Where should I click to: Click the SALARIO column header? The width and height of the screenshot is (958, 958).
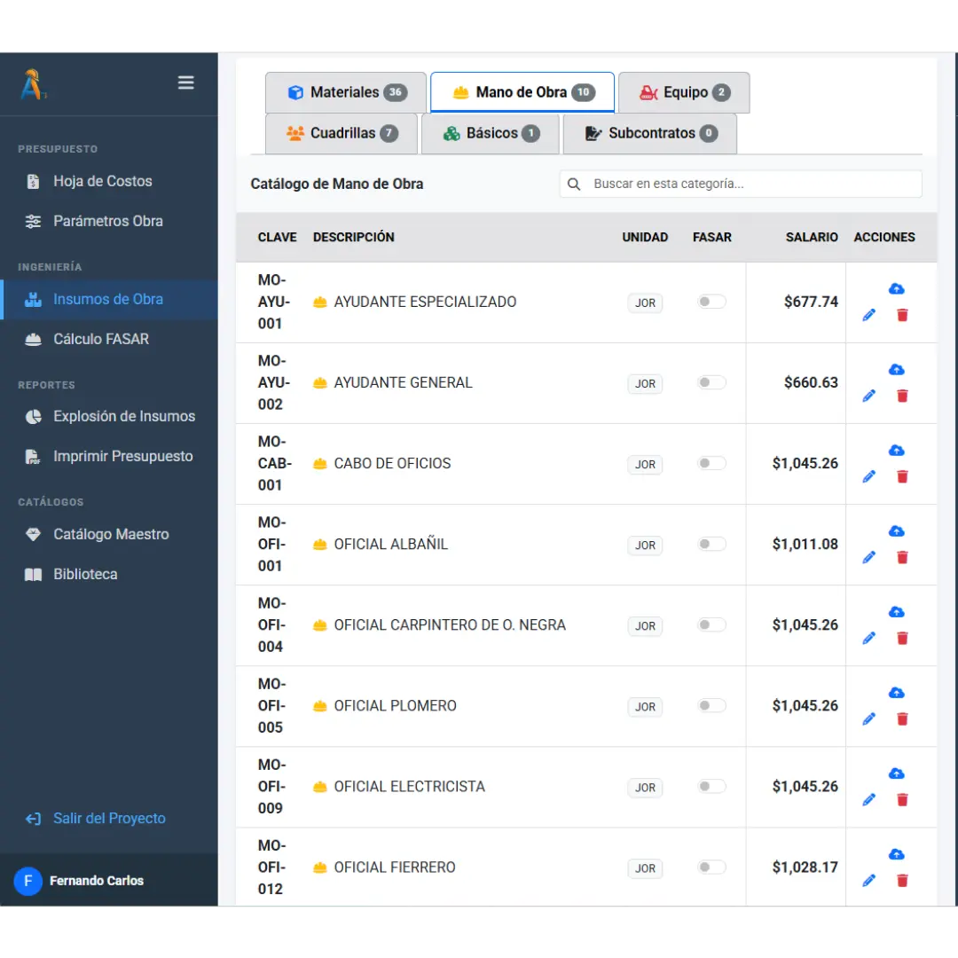click(812, 237)
